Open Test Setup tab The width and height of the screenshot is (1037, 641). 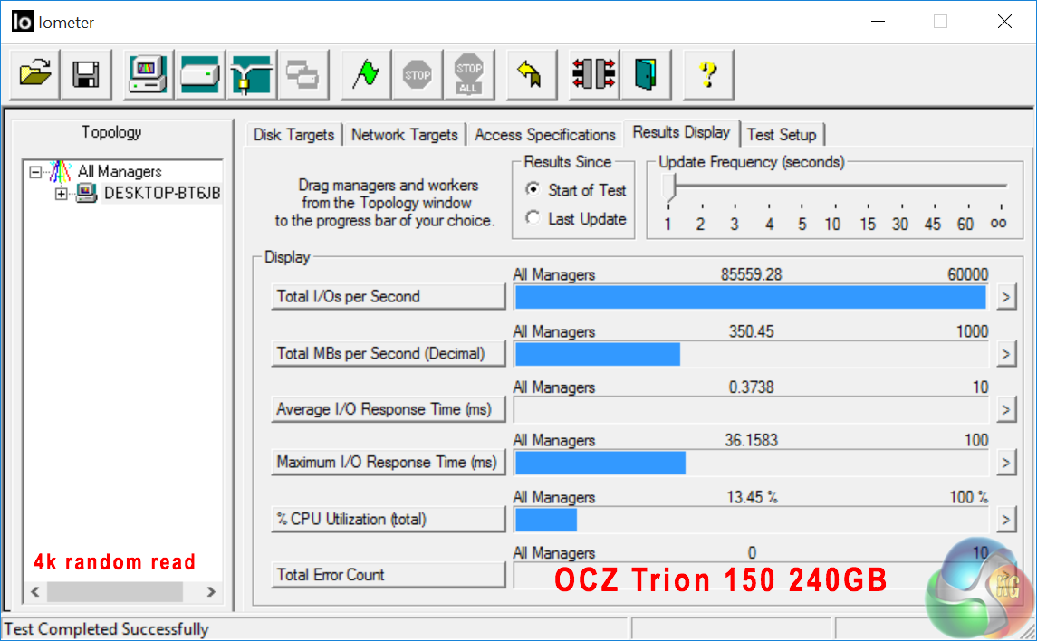[782, 135]
